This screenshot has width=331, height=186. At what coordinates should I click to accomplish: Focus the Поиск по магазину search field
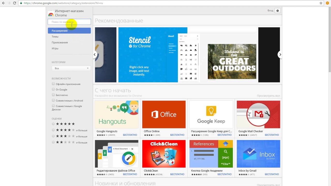click(69, 22)
